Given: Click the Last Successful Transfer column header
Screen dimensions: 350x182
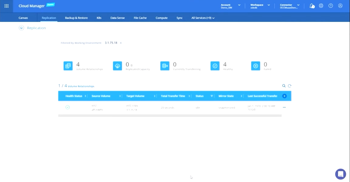Looking at the screenshot, I should (262, 96).
